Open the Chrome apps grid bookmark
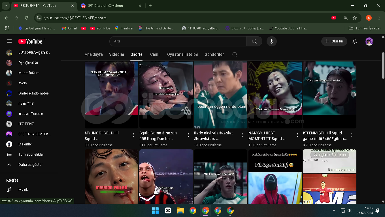 7,28
